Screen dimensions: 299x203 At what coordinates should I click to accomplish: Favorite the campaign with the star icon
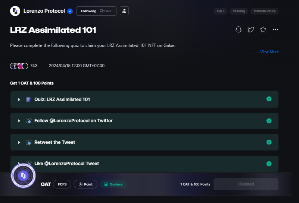point(263,29)
